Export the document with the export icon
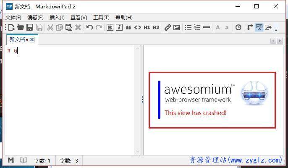The height and width of the screenshot is (168, 288). click(268, 28)
